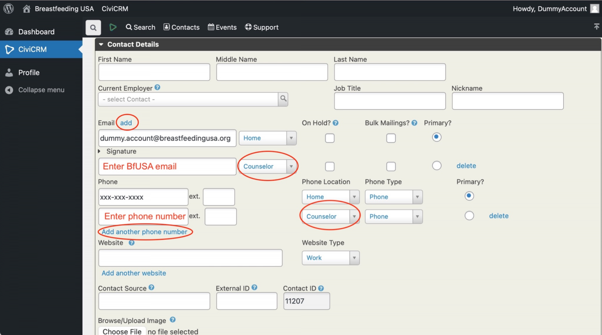Viewport: 602px width, 335px height.
Task: Open the Events menu
Action: point(222,27)
